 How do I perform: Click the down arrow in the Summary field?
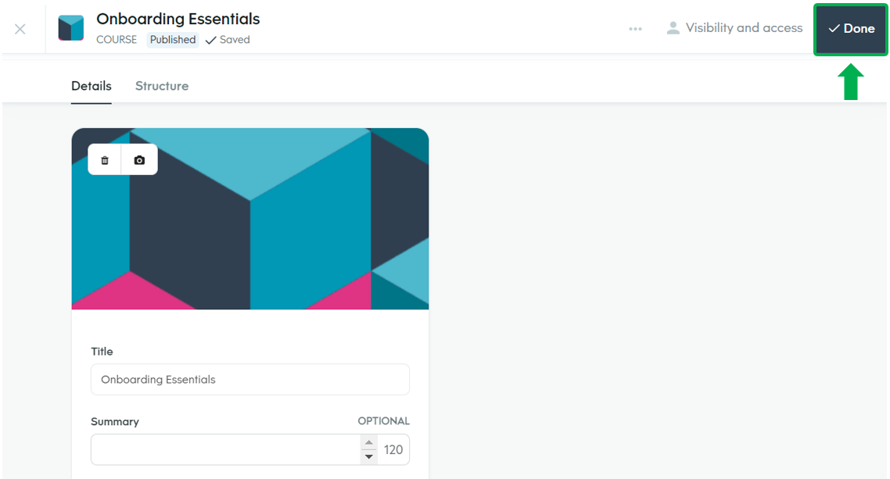point(369,456)
